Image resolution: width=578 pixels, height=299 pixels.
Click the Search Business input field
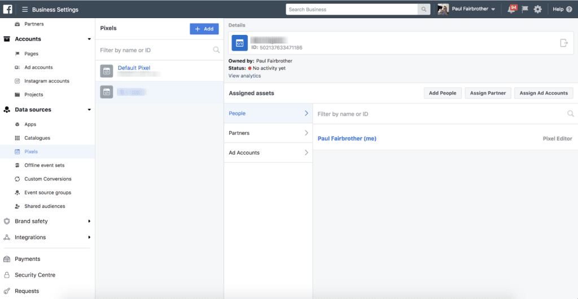(x=352, y=10)
